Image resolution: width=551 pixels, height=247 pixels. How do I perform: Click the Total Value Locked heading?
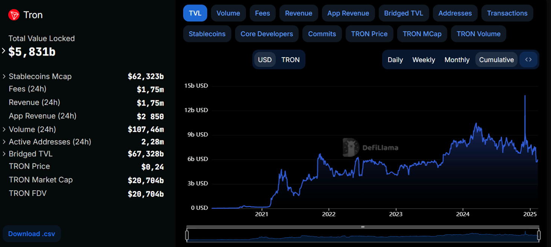pyautogui.click(x=42, y=38)
